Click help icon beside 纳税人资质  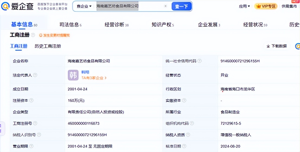[x=188, y=135]
